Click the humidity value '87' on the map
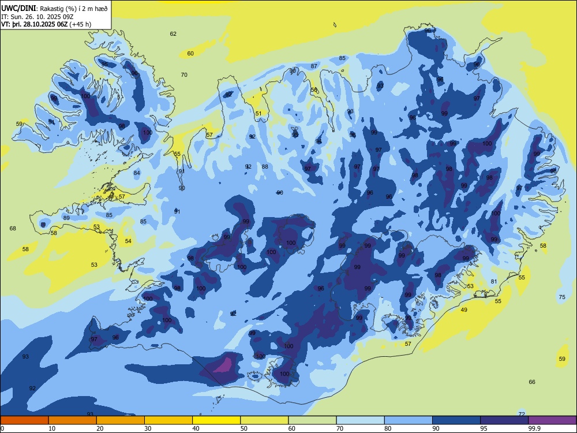The height and width of the screenshot is (433, 577). click(314, 66)
